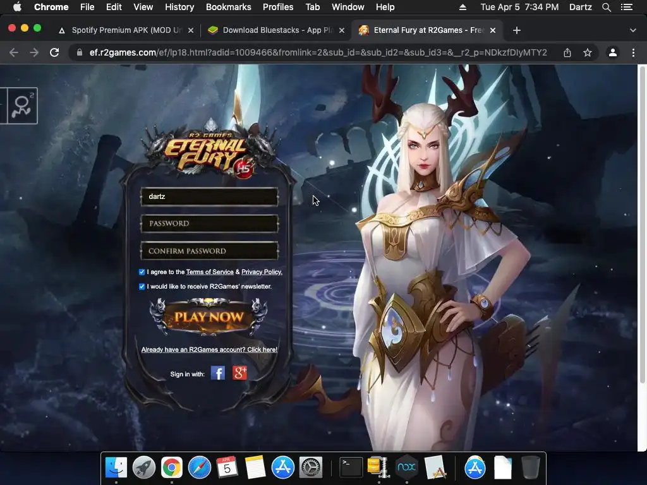Click the Dartz user name in menu bar

pos(580,7)
